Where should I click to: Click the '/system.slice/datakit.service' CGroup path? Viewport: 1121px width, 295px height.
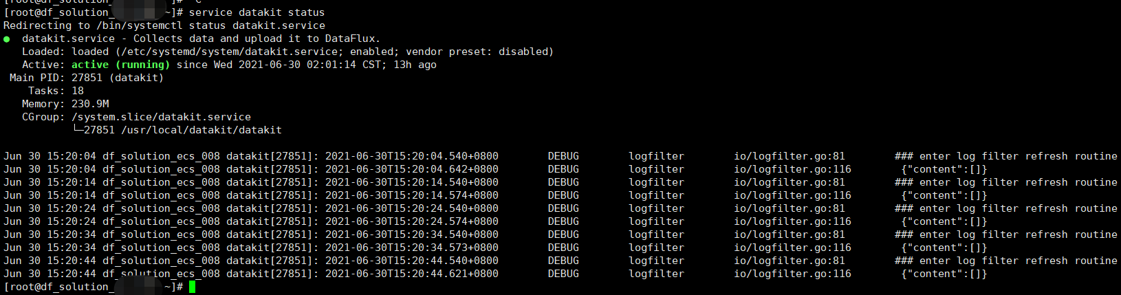[x=161, y=117]
